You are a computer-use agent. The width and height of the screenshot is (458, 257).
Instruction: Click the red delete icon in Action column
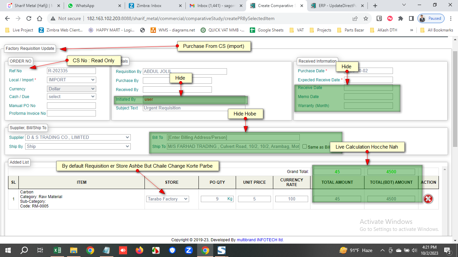tap(428, 199)
